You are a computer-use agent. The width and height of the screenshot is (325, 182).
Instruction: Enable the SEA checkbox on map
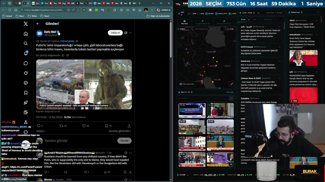tap(199, 14)
